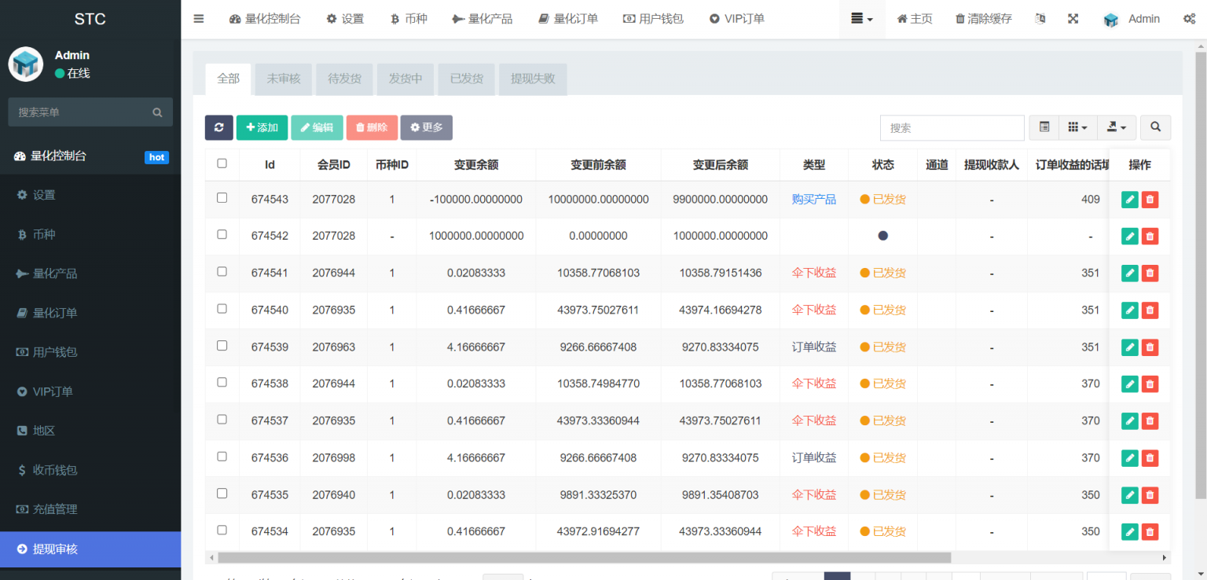The width and height of the screenshot is (1207, 580).
Task: Edit row 674539 with the green pencil
Action: (x=1129, y=347)
